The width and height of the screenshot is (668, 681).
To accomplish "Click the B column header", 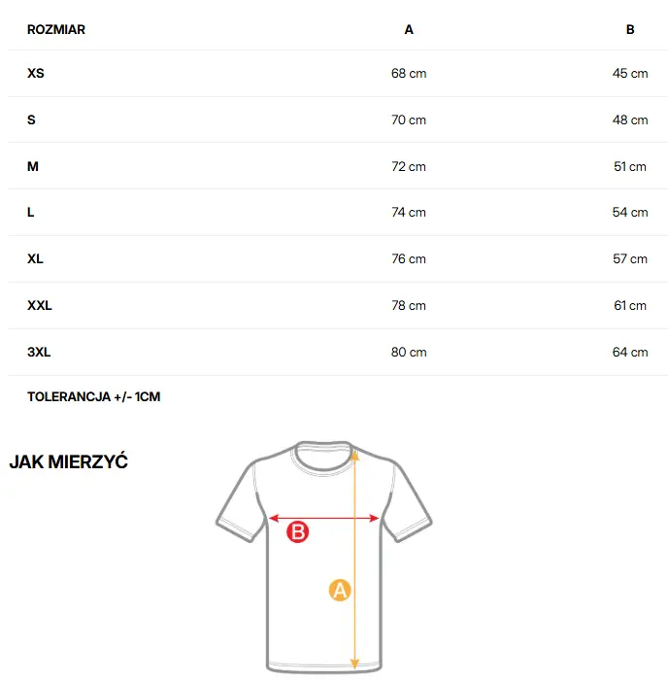I will [630, 30].
